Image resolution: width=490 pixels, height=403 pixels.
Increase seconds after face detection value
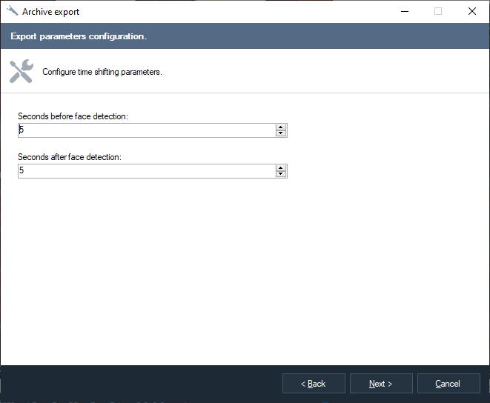point(281,167)
